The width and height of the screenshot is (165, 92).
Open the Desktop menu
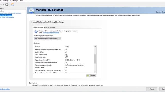5,1
